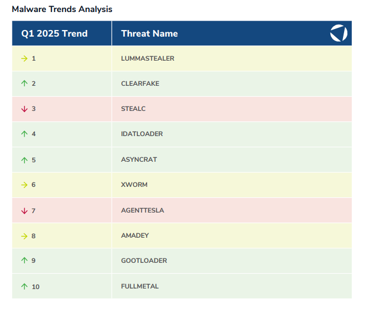Click the CLEARFAKE threat name
This screenshot has height=312, width=372.
[x=140, y=84]
